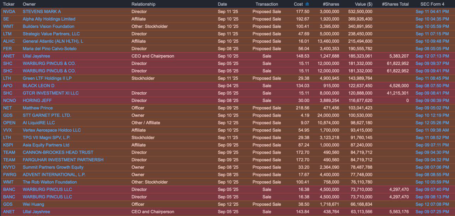View owner Maria del Pino Calvo-Sotelo
Screen dimensions: 455x216
point(49,49)
